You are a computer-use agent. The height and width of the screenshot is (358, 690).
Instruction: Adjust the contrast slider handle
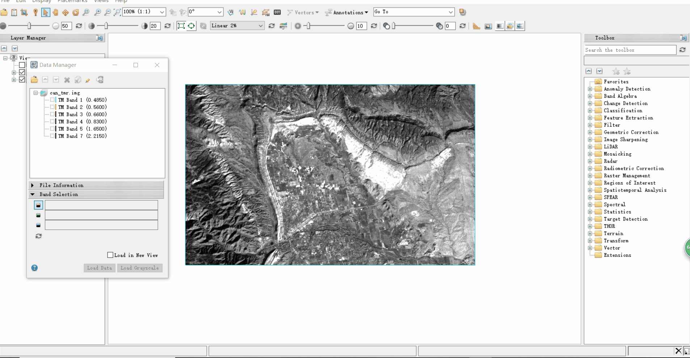click(106, 26)
